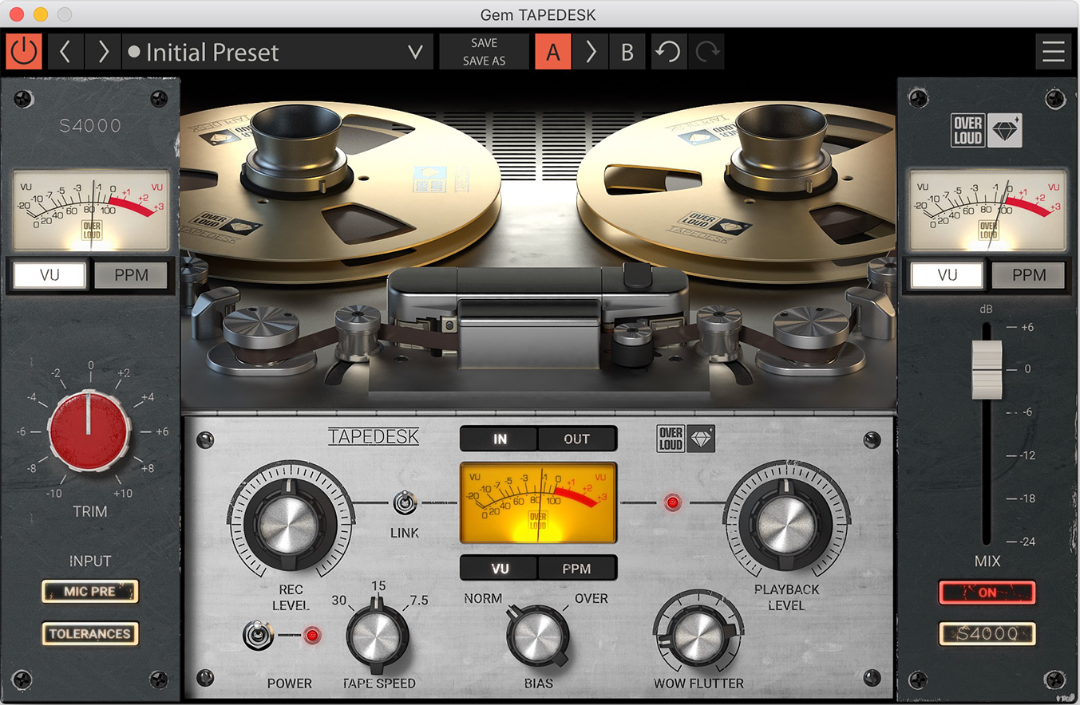Toggle the MIX ON button
The width and height of the screenshot is (1080, 705).
coord(987,593)
